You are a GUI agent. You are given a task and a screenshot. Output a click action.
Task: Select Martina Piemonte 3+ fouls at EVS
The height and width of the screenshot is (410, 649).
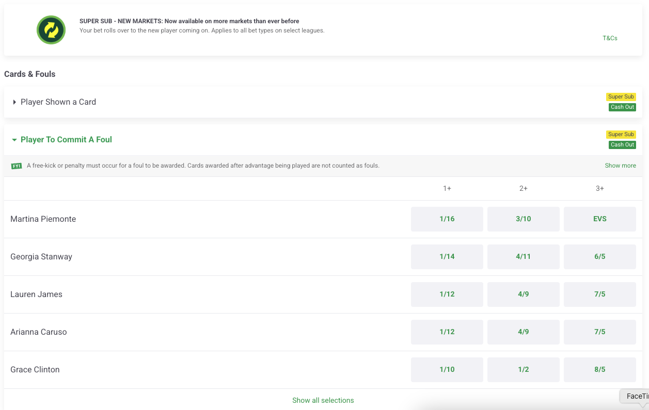click(600, 219)
